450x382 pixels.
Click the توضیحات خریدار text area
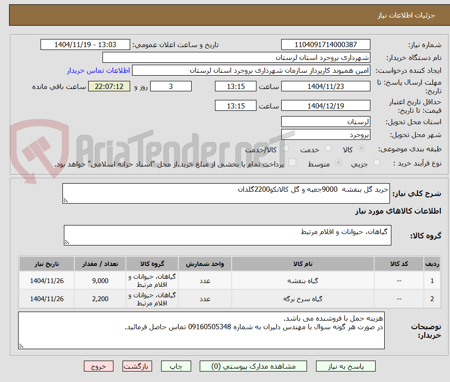point(201,331)
